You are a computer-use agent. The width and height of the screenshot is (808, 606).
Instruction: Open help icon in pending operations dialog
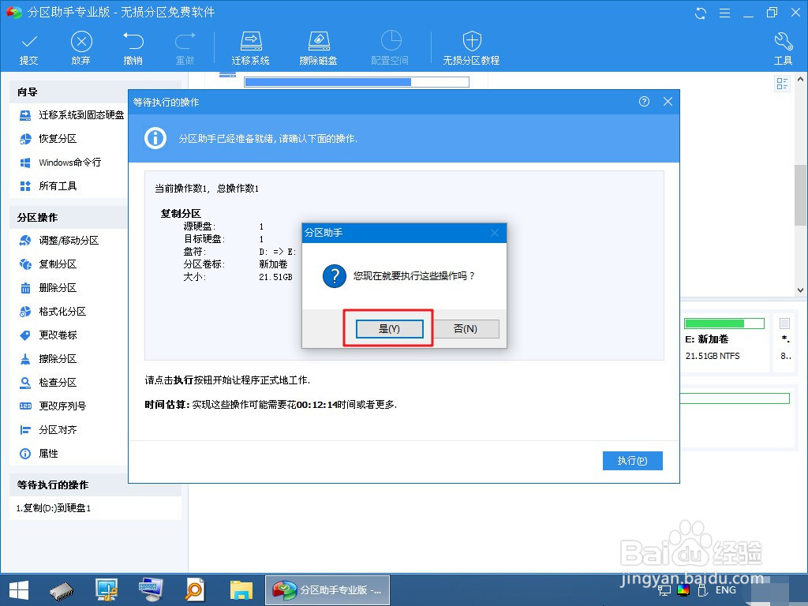(x=644, y=102)
